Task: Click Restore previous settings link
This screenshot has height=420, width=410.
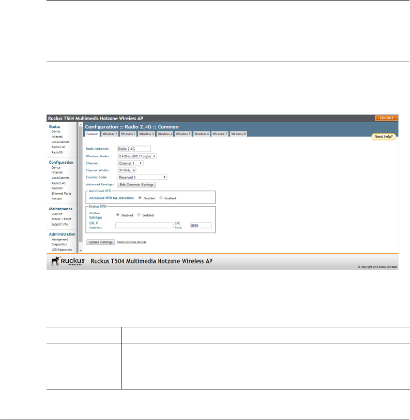Action: (x=131, y=242)
